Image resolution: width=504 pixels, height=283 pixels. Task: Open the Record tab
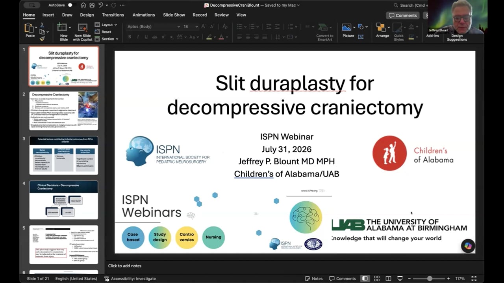(x=200, y=15)
